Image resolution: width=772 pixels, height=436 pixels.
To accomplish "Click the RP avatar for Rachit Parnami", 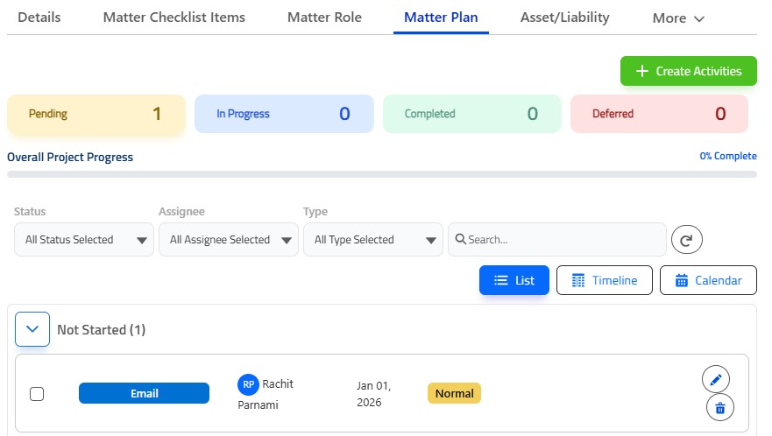I will 248,384.
